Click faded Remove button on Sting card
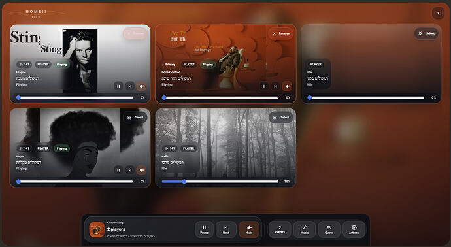The height and width of the screenshot is (247, 451). point(135,33)
